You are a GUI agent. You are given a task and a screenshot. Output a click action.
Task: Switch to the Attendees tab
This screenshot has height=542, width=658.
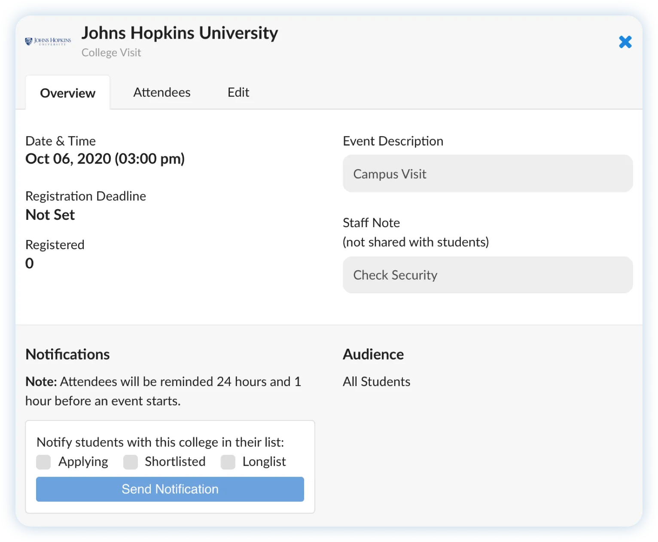coord(162,92)
